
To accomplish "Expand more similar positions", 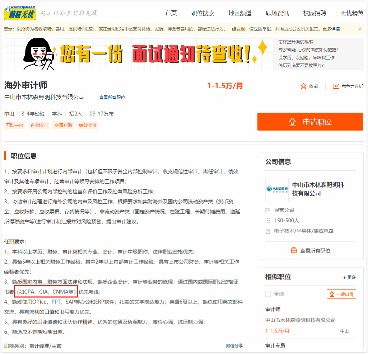I will [349, 277].
